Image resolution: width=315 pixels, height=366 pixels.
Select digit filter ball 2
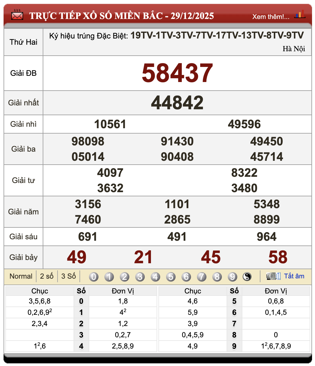(125, 277)
